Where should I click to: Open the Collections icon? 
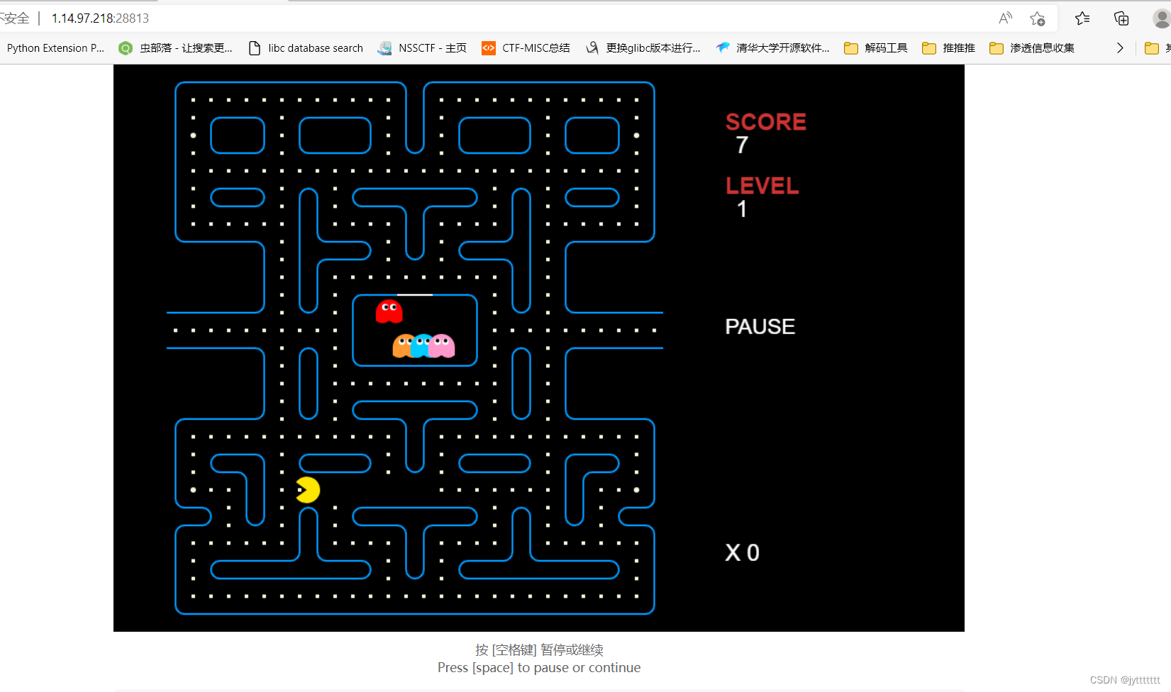[x=1121, y=18]
